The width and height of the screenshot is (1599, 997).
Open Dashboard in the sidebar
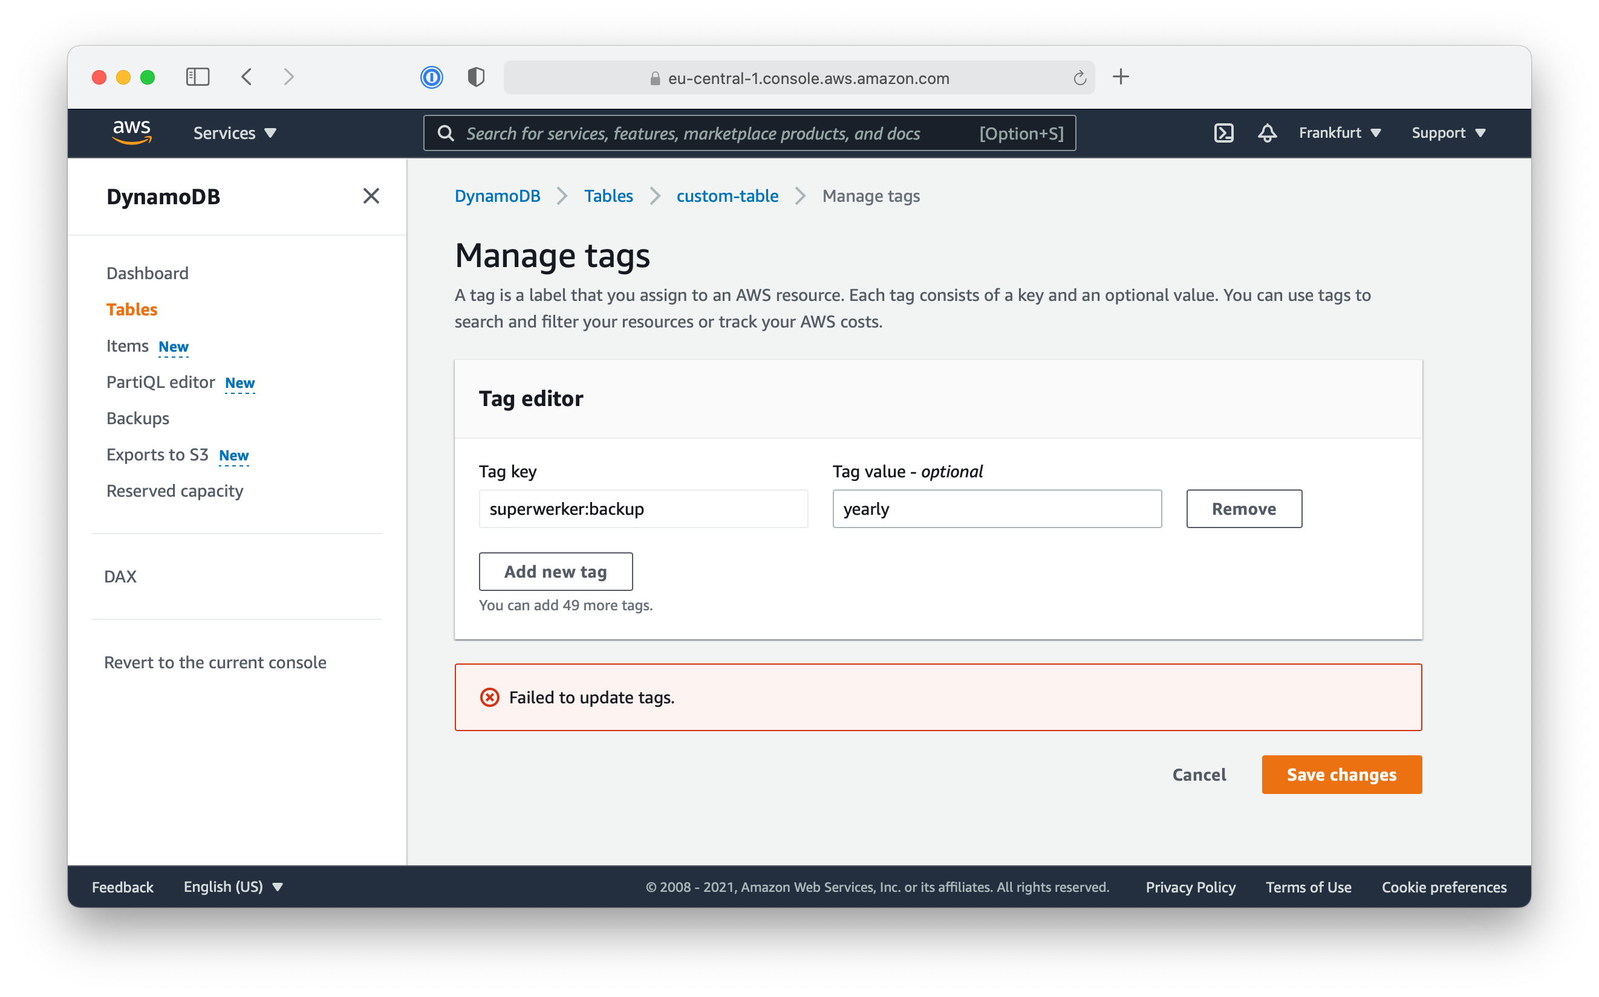pos(147,273)
